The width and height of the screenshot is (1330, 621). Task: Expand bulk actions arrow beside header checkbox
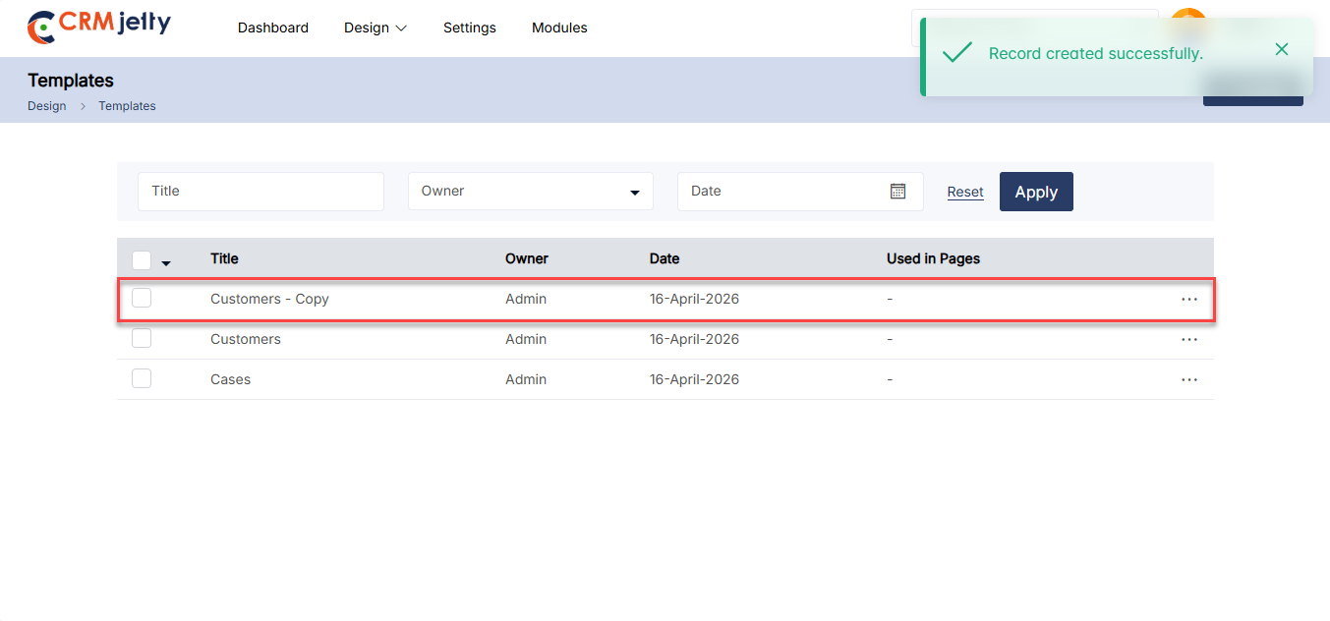tap(166, 263)
